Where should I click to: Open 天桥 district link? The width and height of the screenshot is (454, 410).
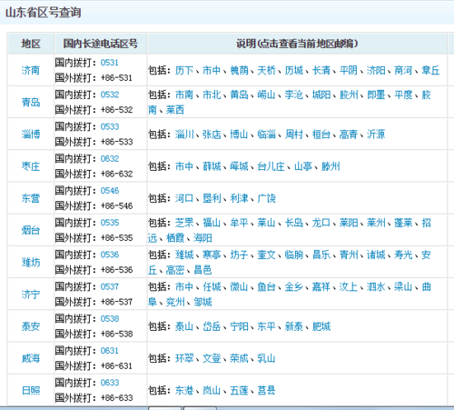pyautogui.click(x=266, y=71)
